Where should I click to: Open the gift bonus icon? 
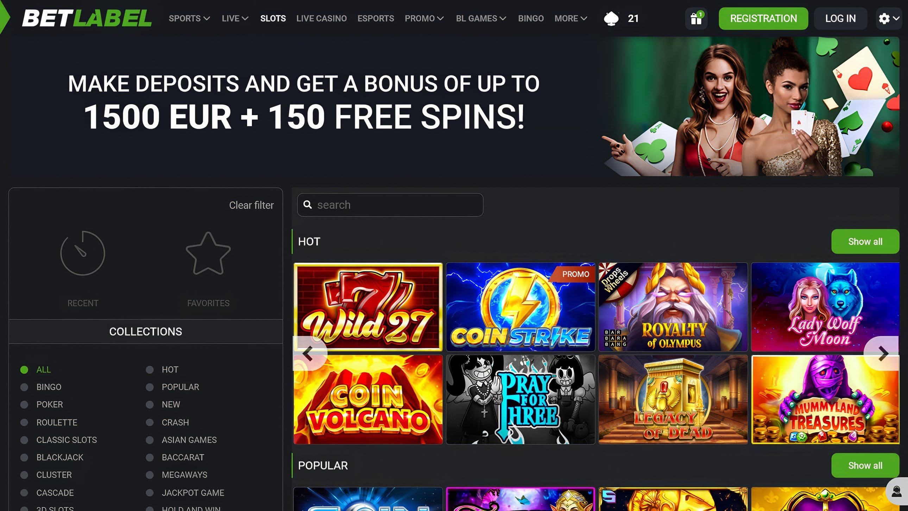click(696, 18)
